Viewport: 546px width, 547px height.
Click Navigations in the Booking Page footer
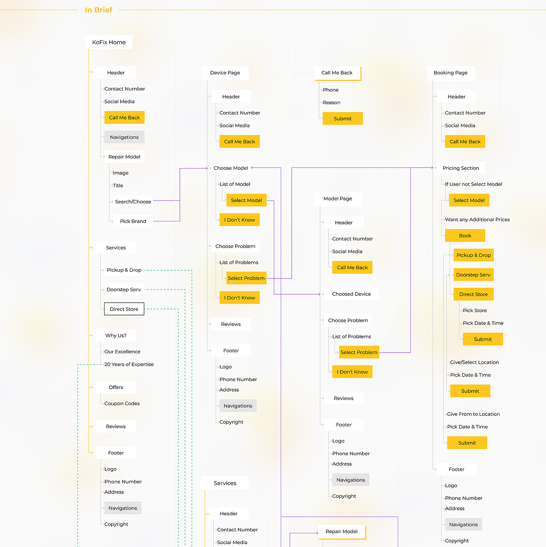tap(463, 525)
